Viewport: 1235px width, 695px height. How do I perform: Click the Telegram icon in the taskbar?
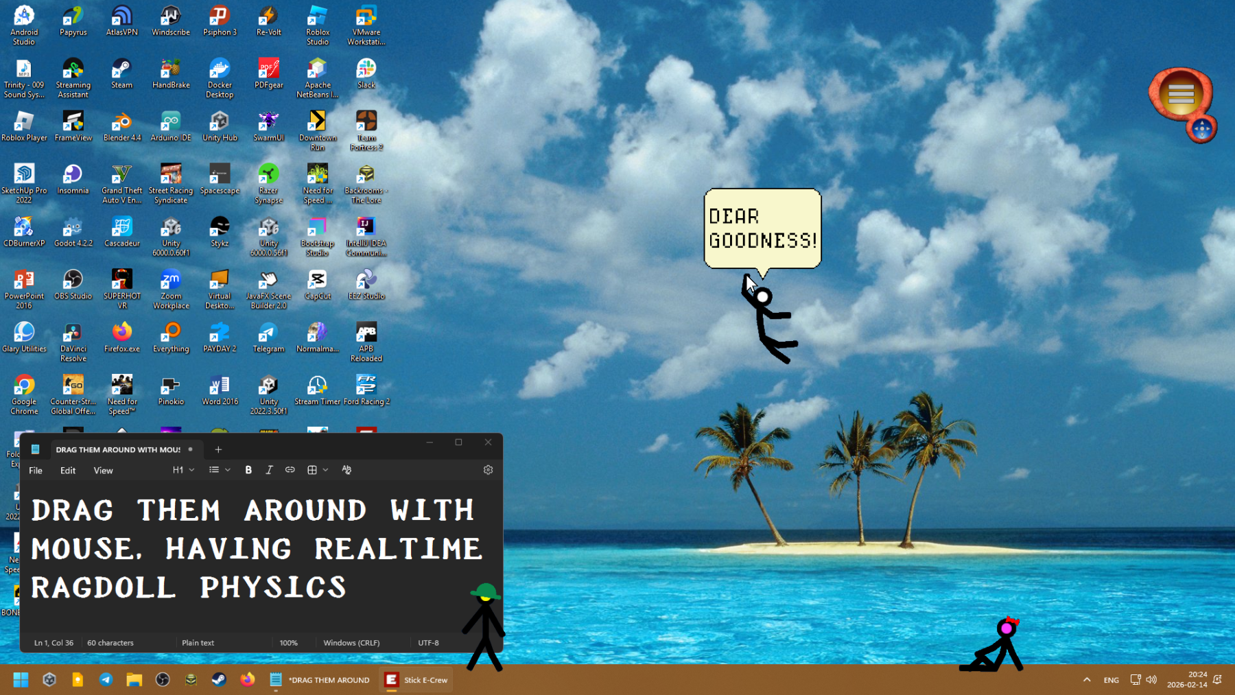[106, 680]
